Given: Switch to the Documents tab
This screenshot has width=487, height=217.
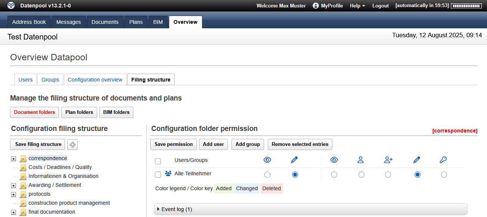Looking at the screenshot, I should click(105, 22).
